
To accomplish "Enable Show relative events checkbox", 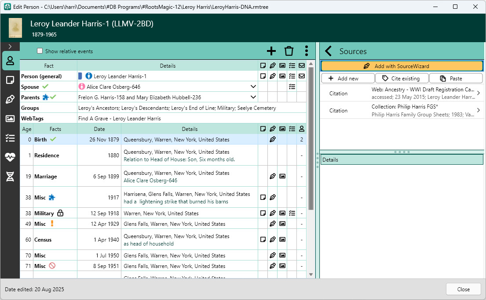I will tap(40, 51).
